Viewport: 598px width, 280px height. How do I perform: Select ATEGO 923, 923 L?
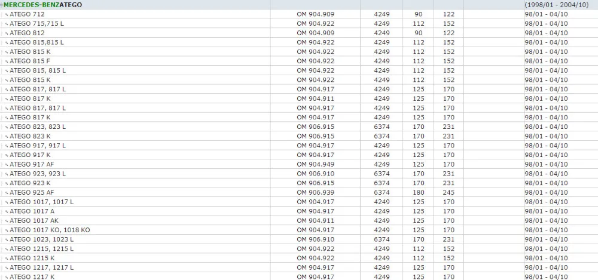coord(38,174)
